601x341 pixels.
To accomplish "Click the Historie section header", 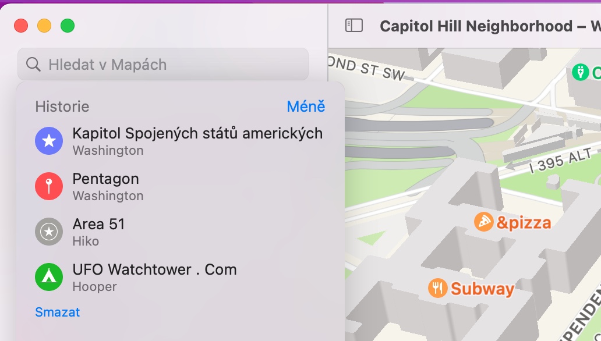I will [62, 106].
